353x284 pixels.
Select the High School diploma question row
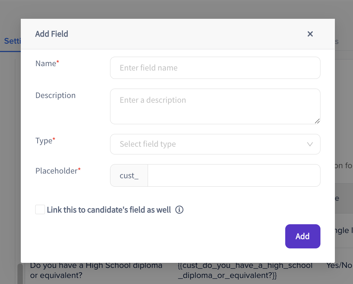coord(189,270)
